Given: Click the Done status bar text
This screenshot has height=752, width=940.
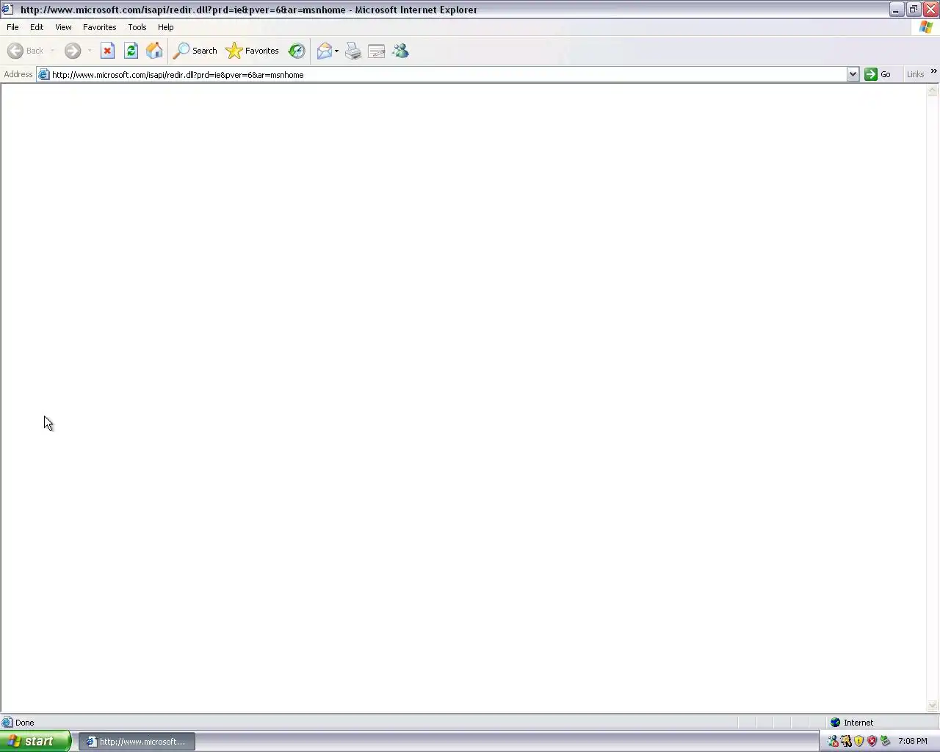Looking at the screenshot, I should pyautogui.click(x=25, y=723).
